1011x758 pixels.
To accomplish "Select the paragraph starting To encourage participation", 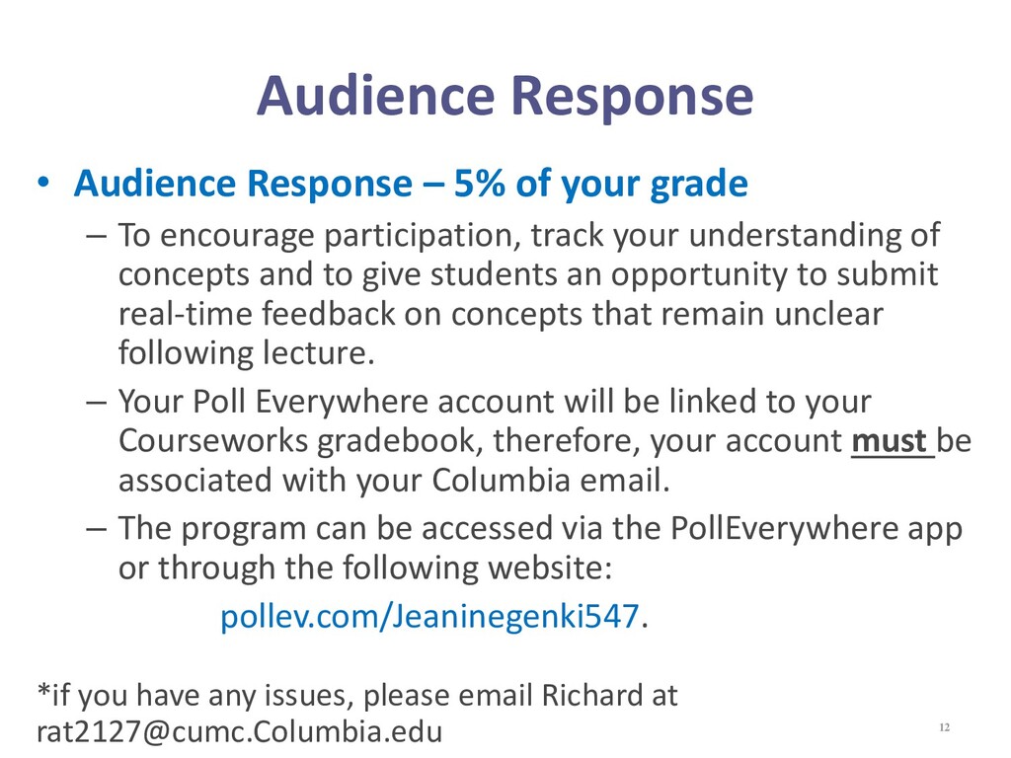I will pyautogui.click(x=529, y=294).
